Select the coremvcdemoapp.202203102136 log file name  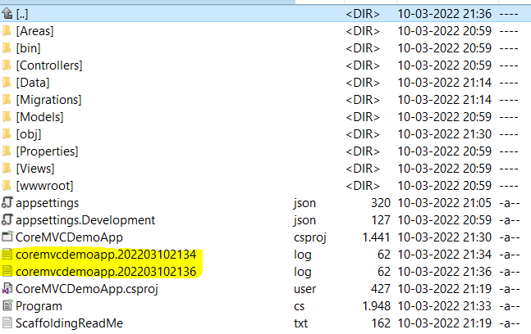coord(106,272)
